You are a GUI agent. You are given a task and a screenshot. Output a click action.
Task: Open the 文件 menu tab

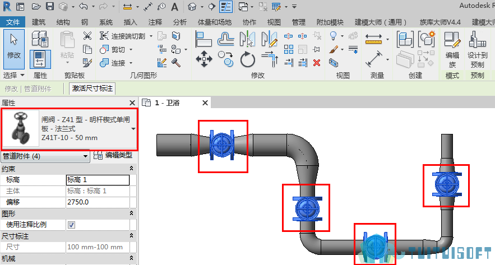pos(13,22)
